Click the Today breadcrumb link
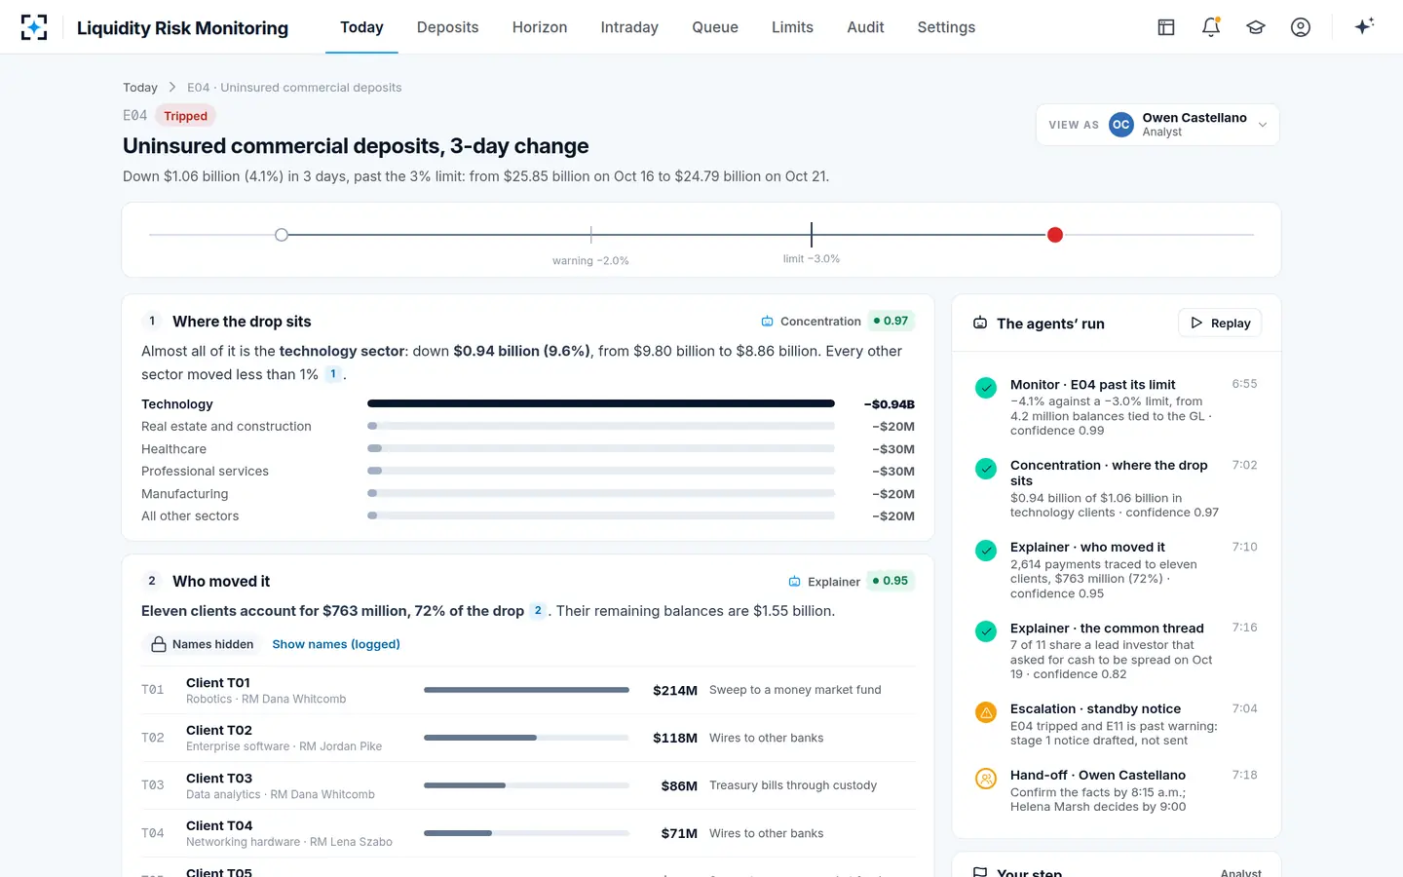Screen dimensions: 1403x877 coord(140,88)
